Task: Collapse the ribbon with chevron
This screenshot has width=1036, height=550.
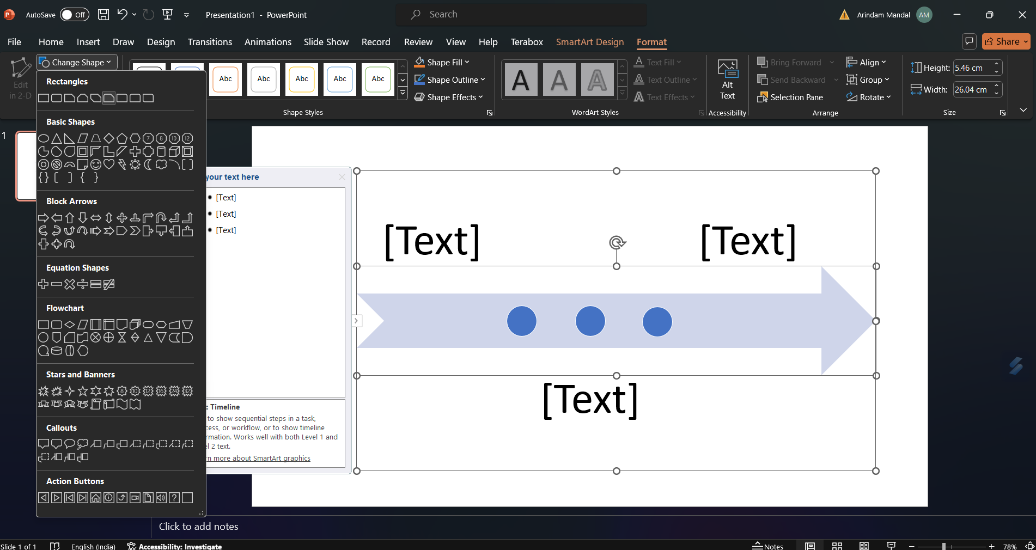Action: coord(1023,110)
